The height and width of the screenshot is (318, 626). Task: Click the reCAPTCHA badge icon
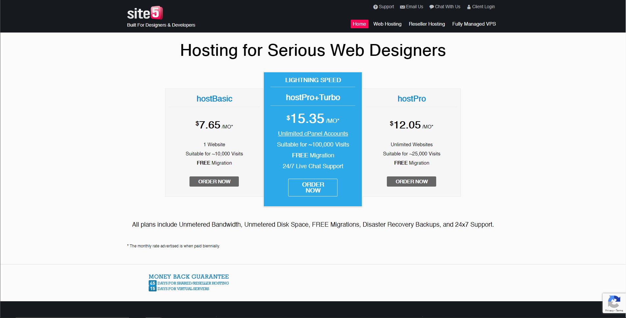(x=614, y=302)
